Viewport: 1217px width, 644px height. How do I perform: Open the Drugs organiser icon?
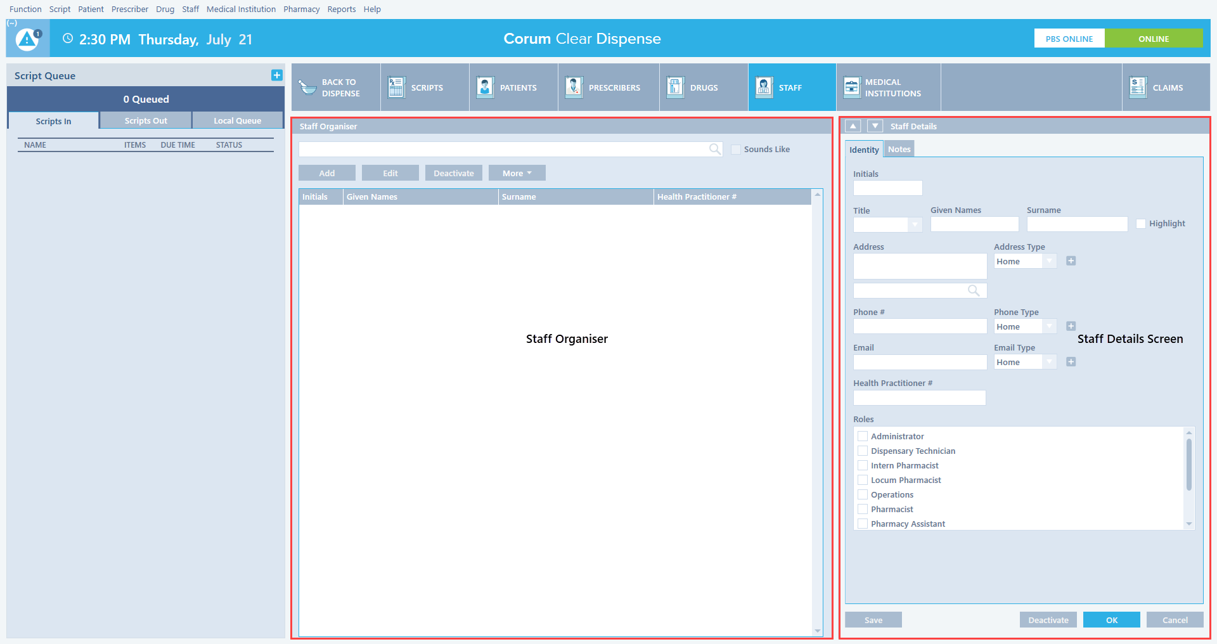(x=675, y=87)
